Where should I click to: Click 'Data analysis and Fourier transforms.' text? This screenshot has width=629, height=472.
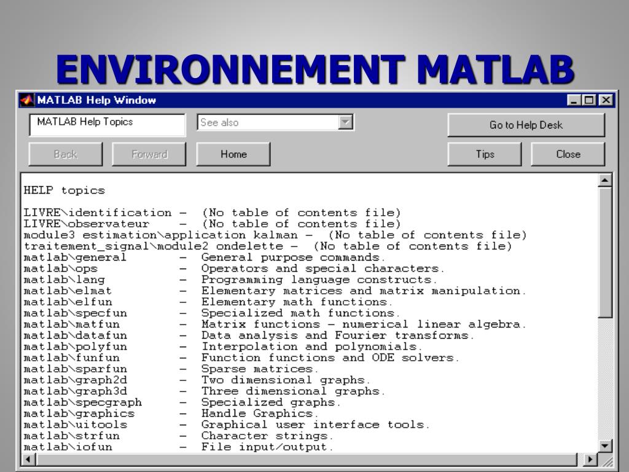click(337, 336)
